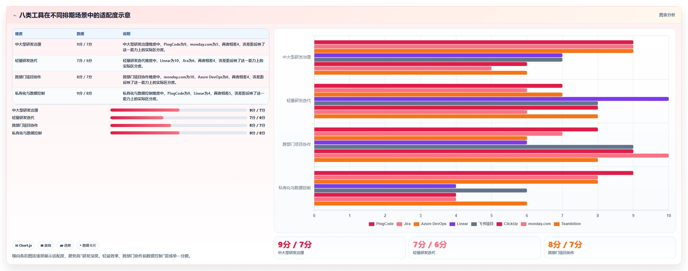Click chart y-axis label 私有化与数据控制
Viewport: 688px width, 271px height.
[294, 188]
